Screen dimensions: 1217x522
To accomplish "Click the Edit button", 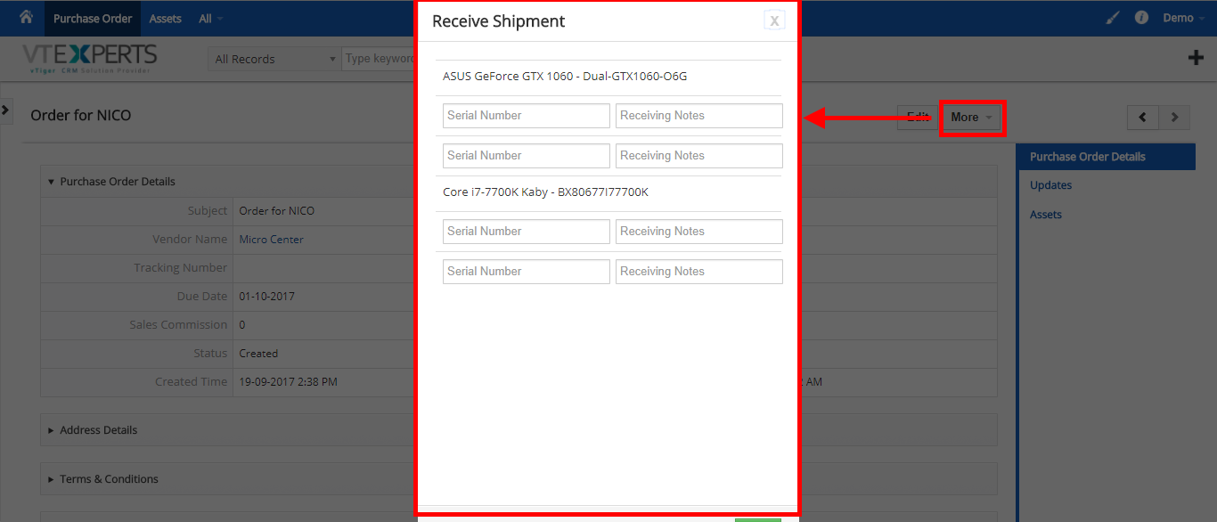I will click(x=918, y=118).
